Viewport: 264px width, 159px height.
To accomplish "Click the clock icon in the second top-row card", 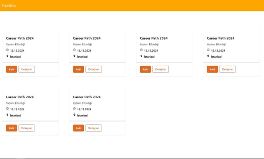I will (74, 50).
